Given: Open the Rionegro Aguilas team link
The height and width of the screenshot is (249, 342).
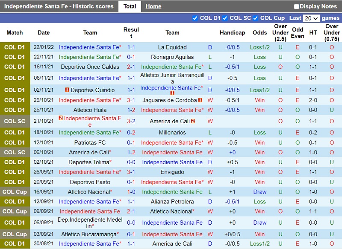Looking at the screenshot, I should pyautogui.click(x=172, y=57).
